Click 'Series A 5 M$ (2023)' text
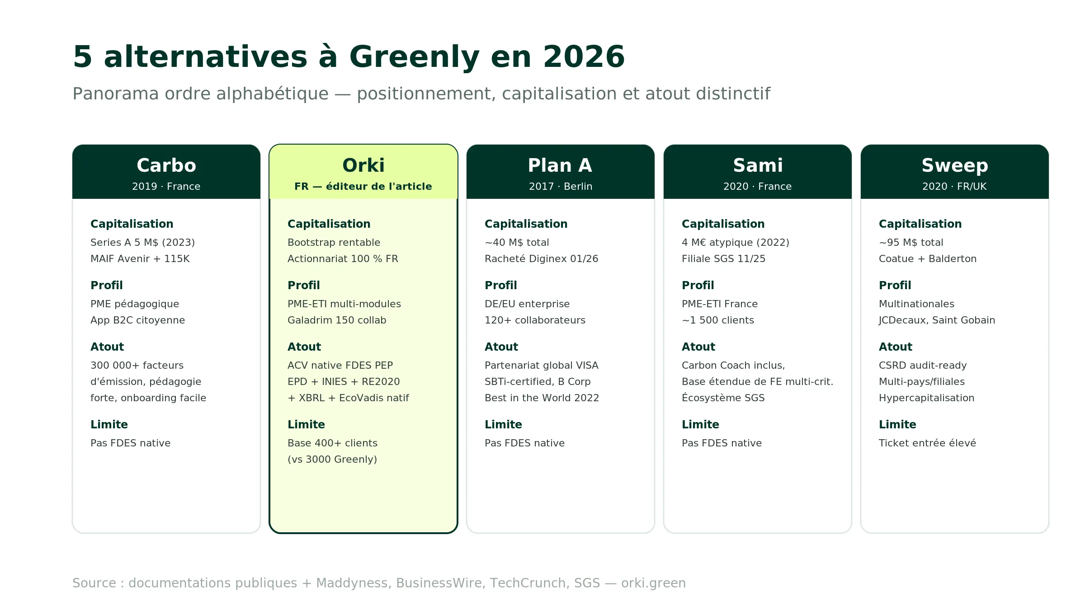This screenshot has width=1085, height=610. (143, 243)
